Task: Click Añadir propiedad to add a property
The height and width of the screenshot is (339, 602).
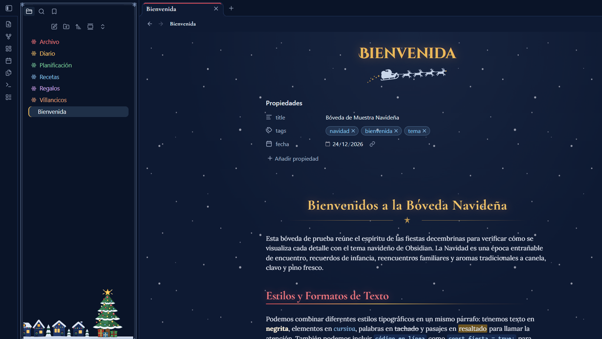Action: (293, 159)
